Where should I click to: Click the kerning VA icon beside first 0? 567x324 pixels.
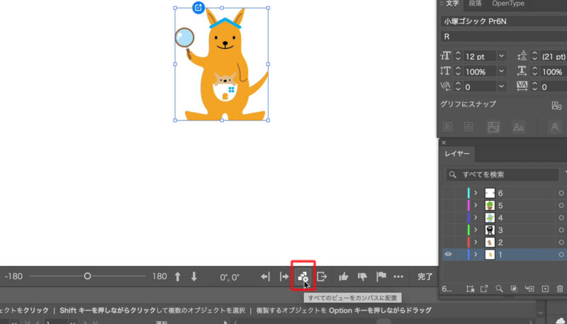point(446,86)
